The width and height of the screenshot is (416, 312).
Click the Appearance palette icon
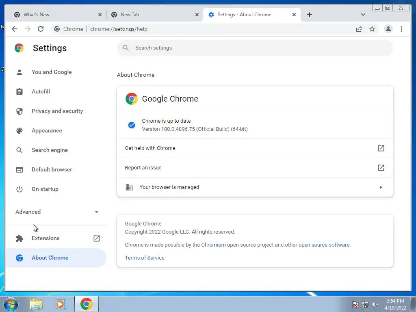coord(19,130)
